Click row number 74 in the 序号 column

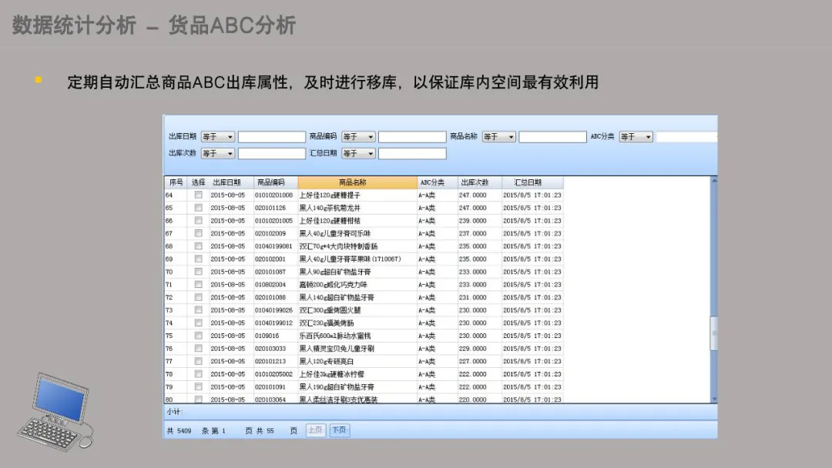point(169,323)
